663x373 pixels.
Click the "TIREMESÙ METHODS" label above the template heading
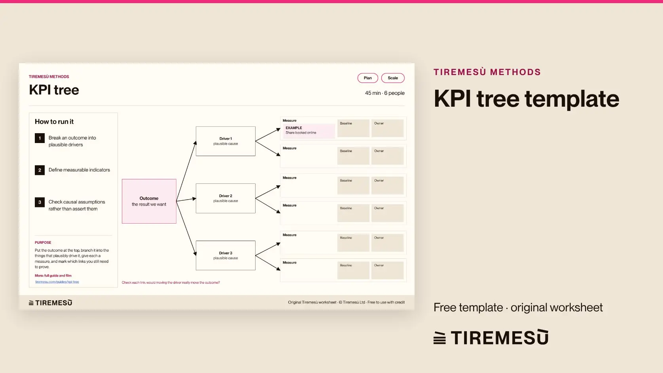click(x=487, y=72)
